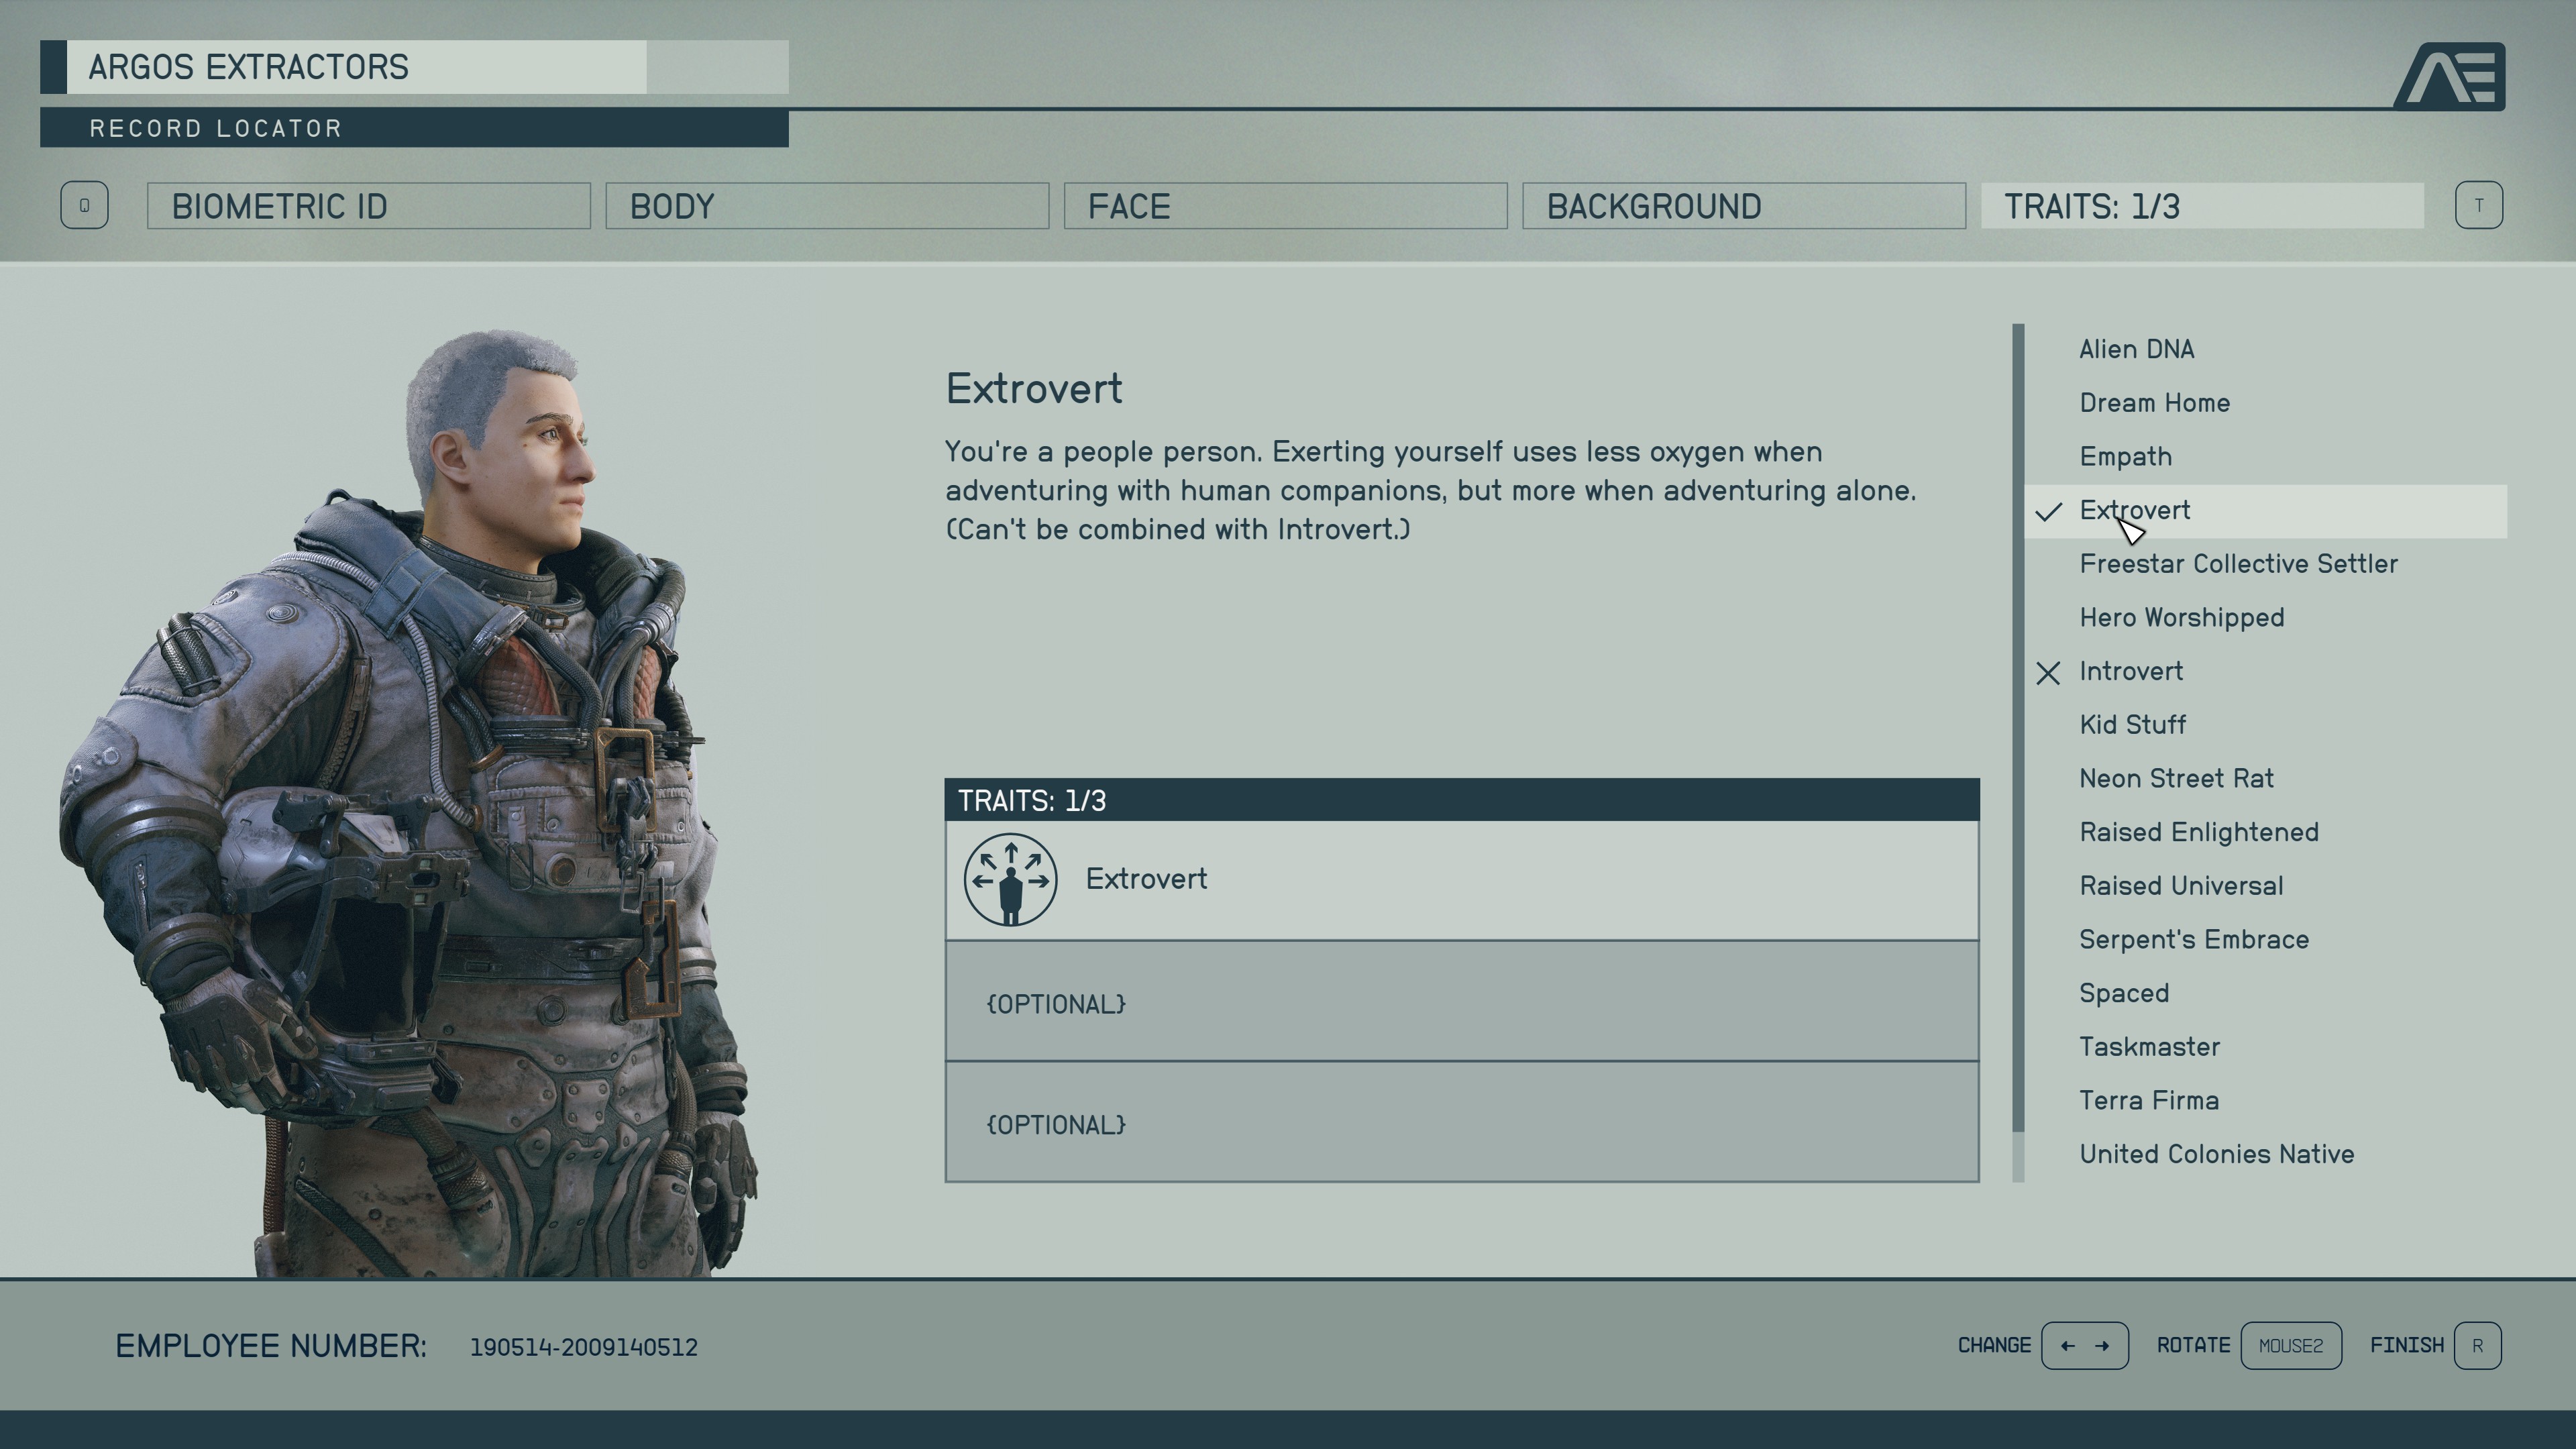Enable the Empath trait checkbox

[x=2125, y=456]
